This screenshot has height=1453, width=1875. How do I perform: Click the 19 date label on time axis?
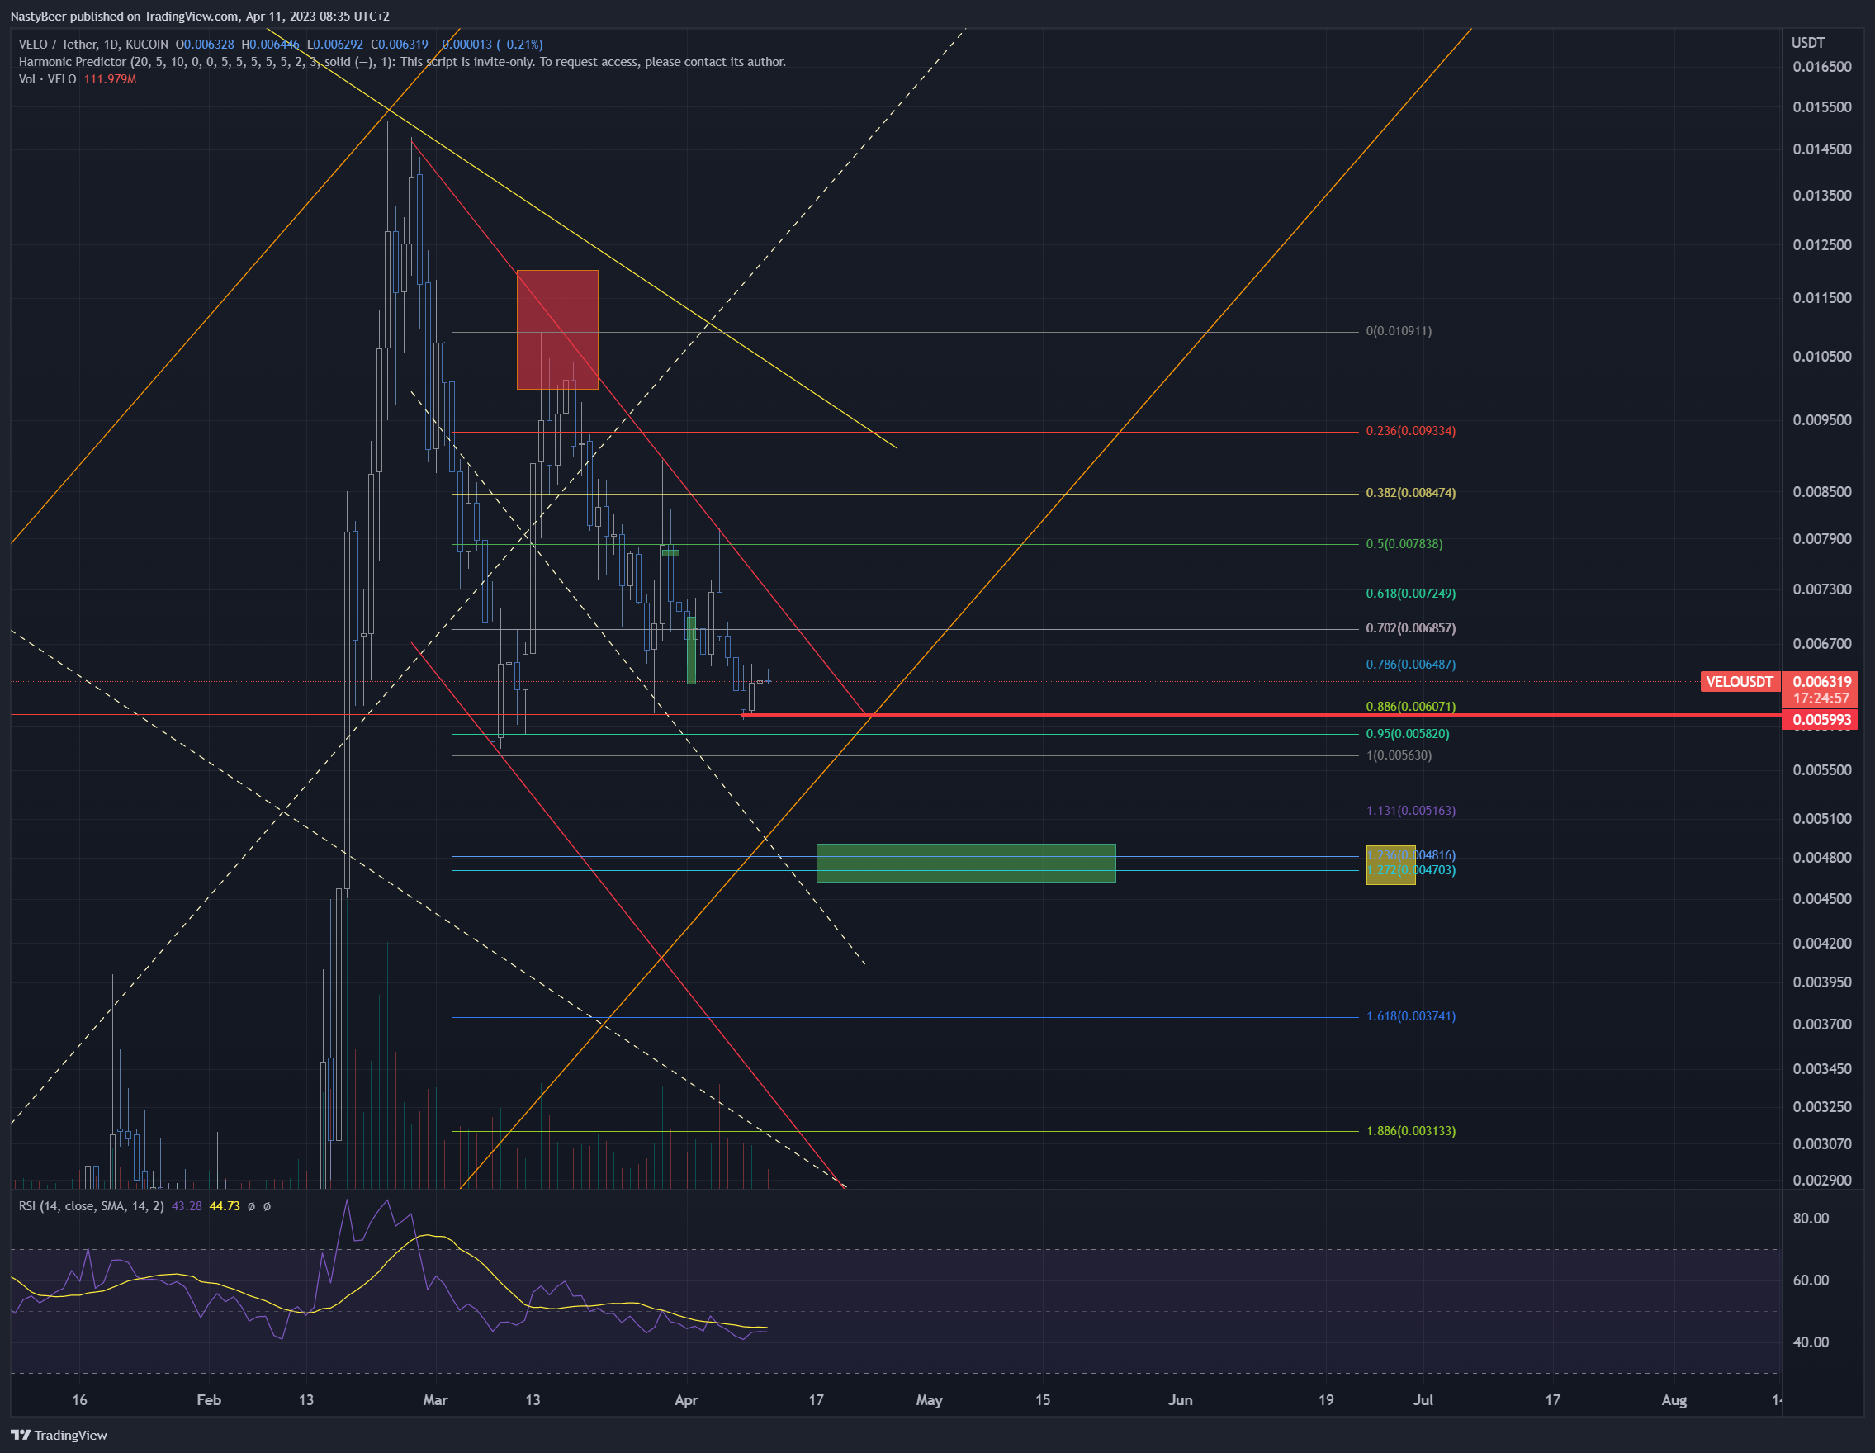[x=1327, y=1400]
